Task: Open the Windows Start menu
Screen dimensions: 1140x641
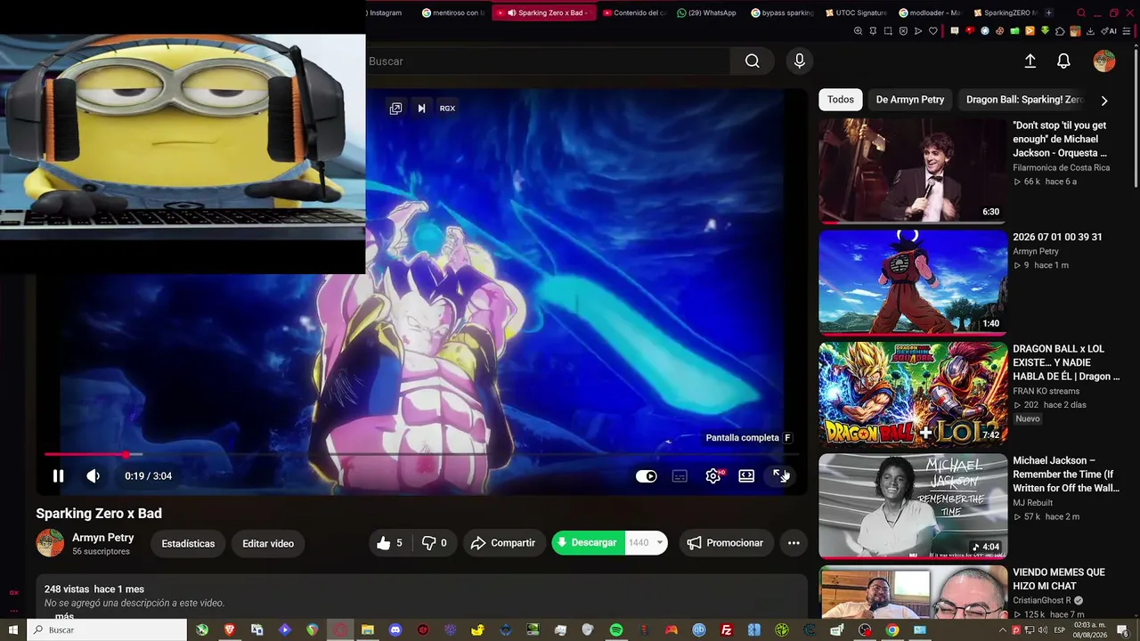Action: [x=13, y=630]
